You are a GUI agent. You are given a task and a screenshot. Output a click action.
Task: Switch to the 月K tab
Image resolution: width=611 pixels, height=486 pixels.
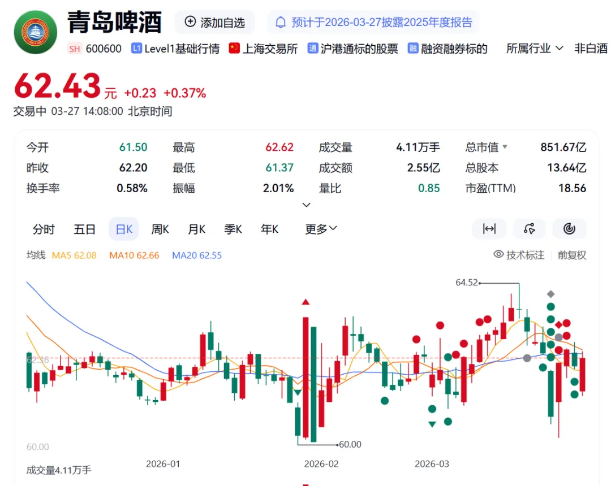point(196,229)
